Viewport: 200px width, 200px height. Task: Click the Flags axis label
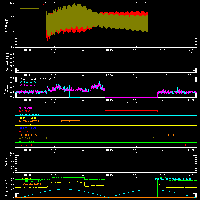pos(10,125)
